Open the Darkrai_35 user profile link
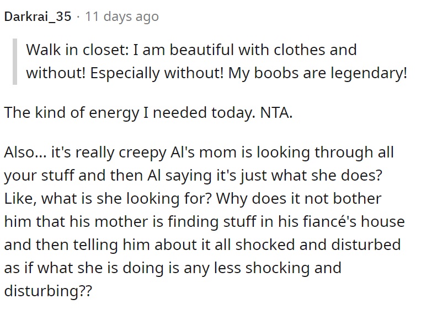The height and width of the screenshot is (310, 448). [38, 17]
